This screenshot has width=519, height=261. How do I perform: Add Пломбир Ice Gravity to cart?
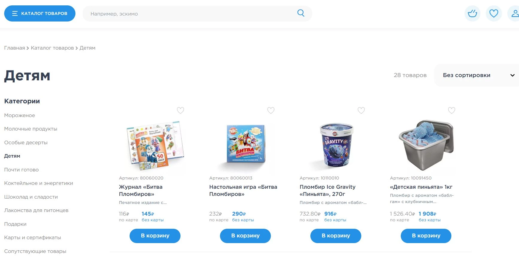(336, 236)
